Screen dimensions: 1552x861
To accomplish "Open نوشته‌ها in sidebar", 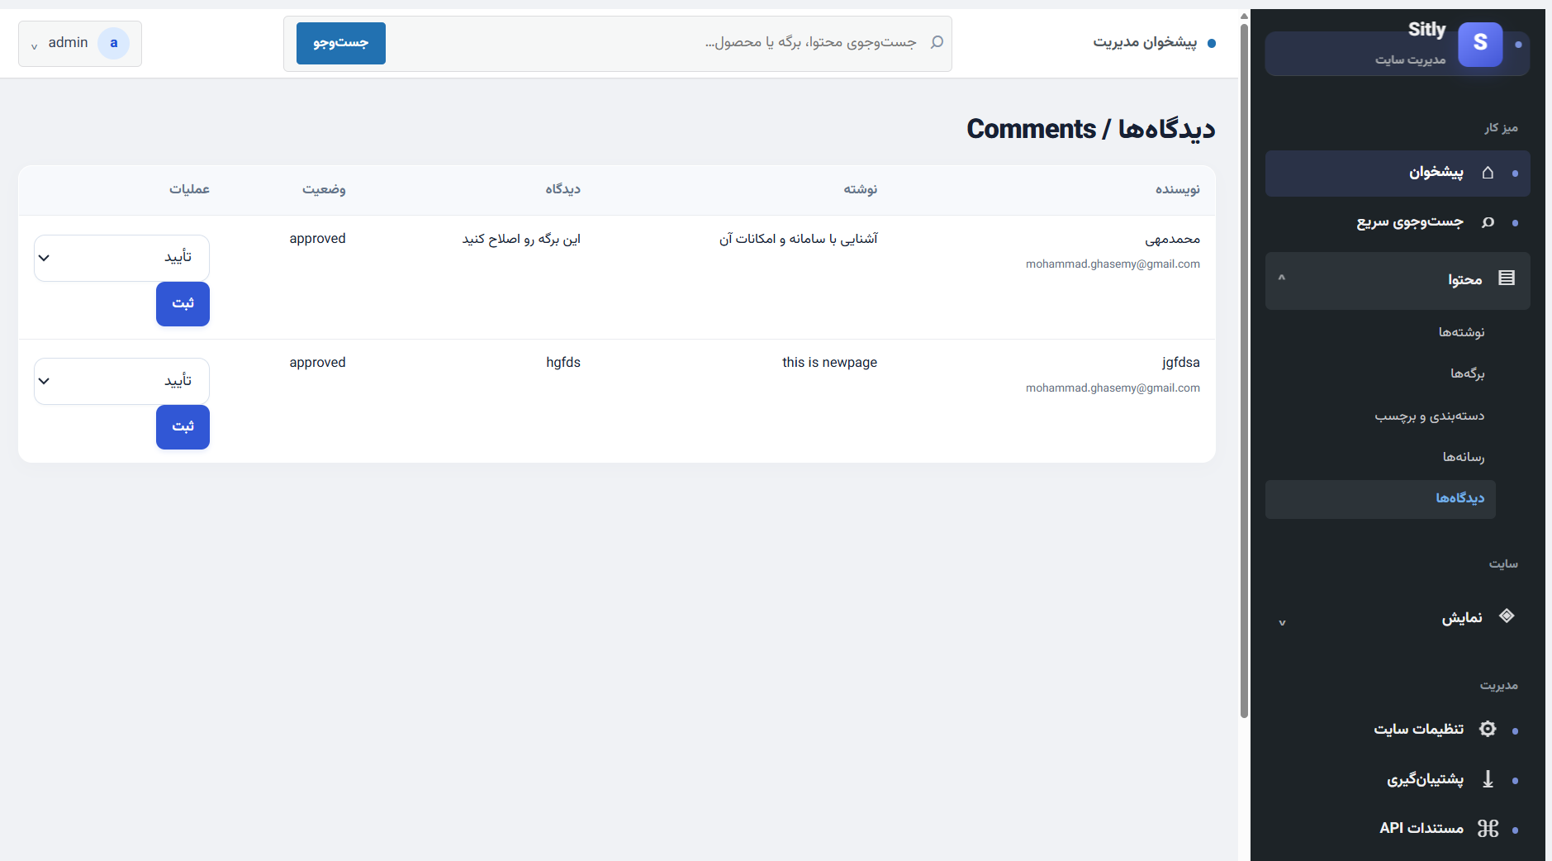I will [x=1461, y=332].
